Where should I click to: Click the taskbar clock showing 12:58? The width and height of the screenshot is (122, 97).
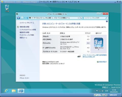pos(114,91)
